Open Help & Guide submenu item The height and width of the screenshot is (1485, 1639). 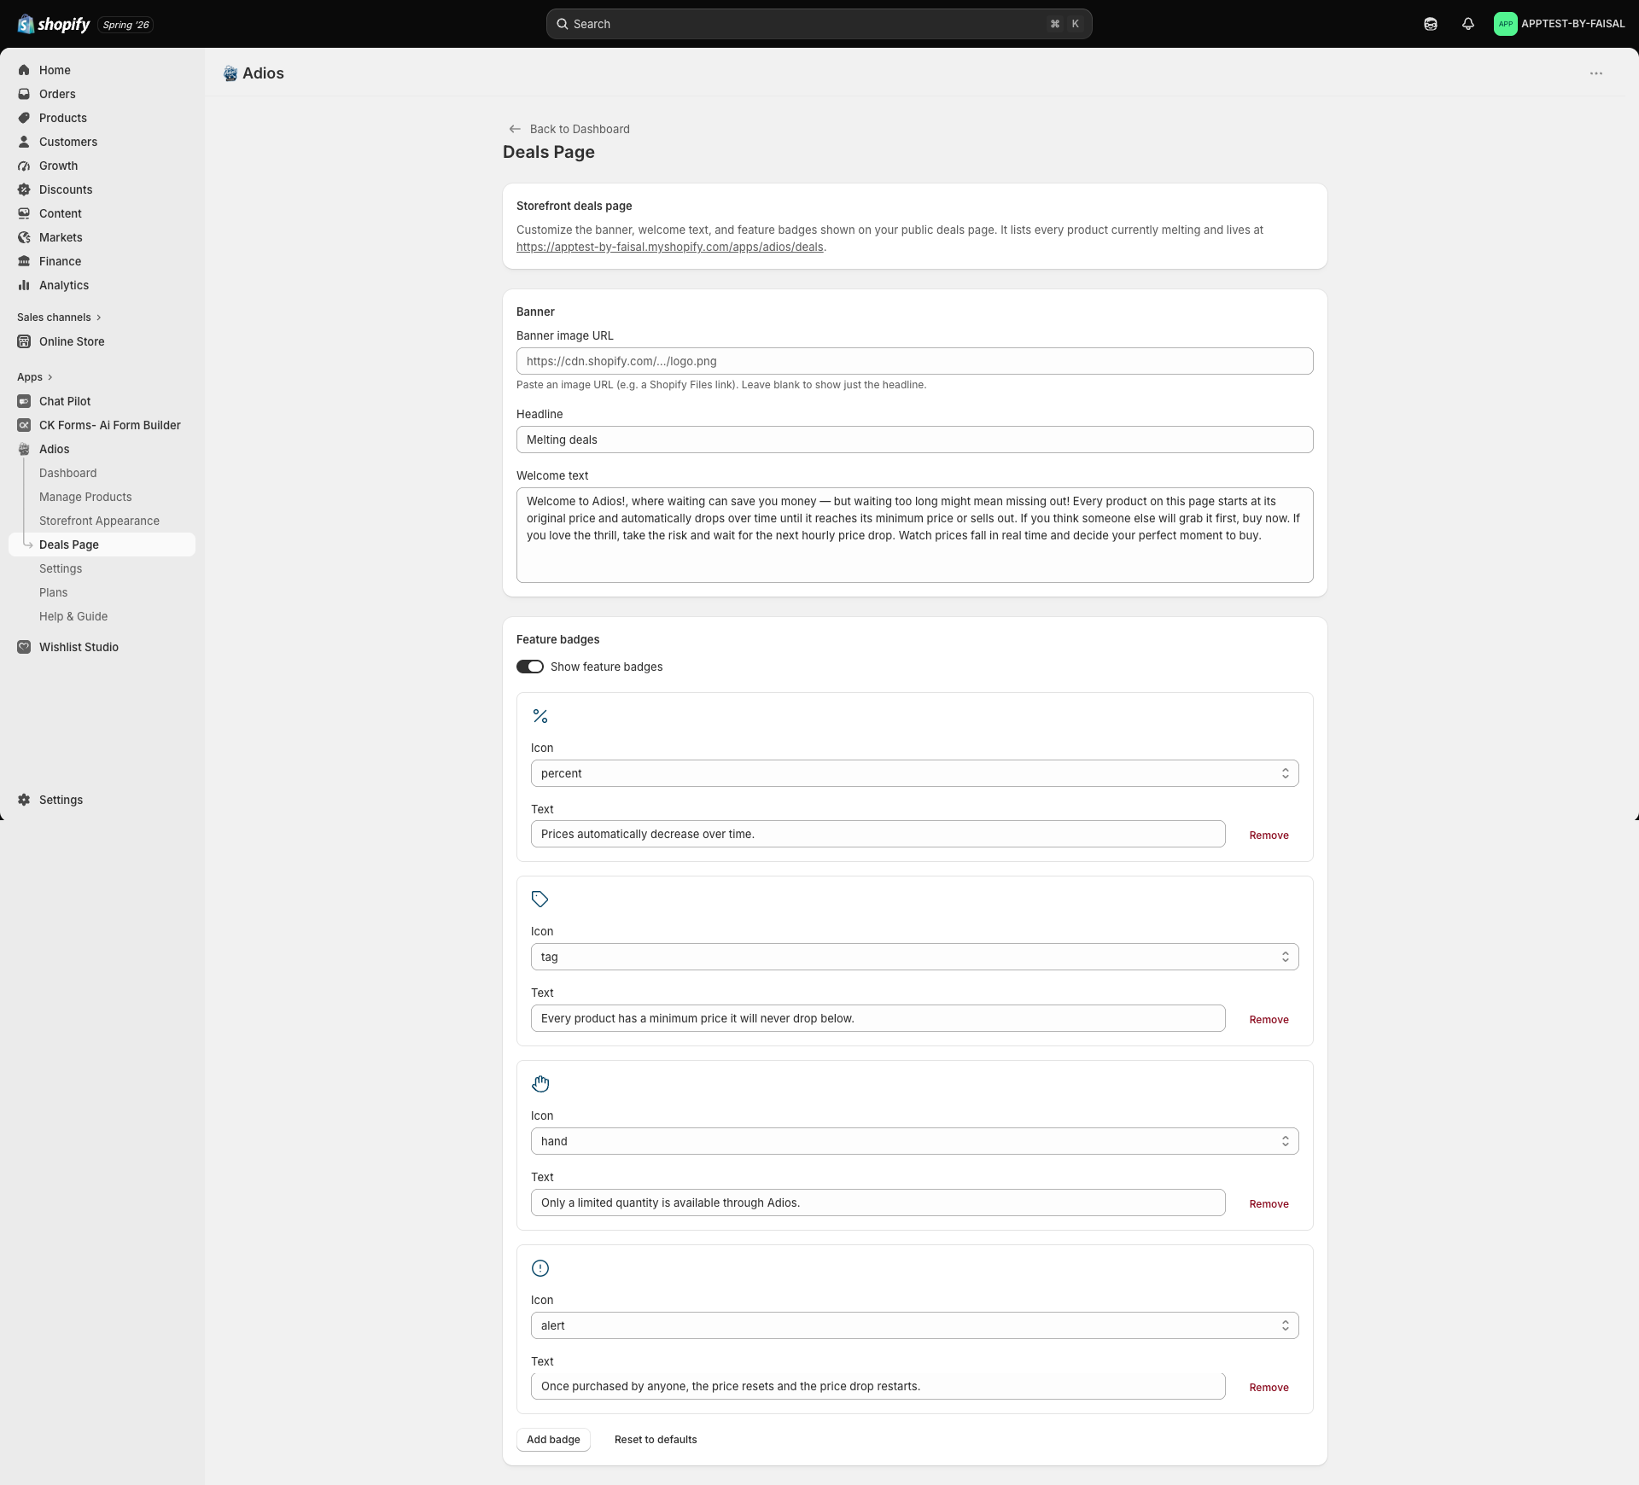pos(73,616)
